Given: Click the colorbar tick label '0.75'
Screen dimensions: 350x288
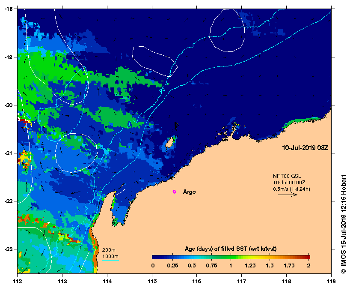Looking at the screenshot, I should pyautogui.click(x=211, y=266).
